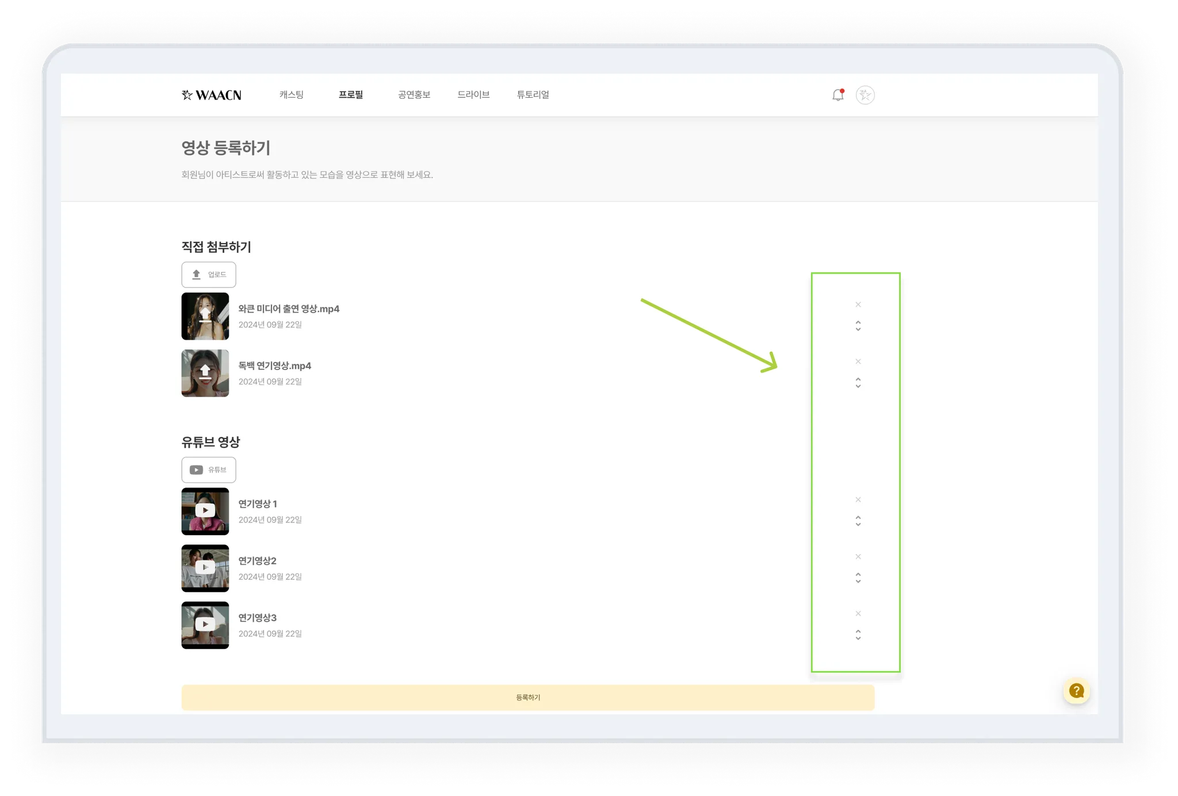Reorder 와큰 미디어 출연 영상.mp4 with its up-down arrows

pyautogui.click(x=858, y=326)
